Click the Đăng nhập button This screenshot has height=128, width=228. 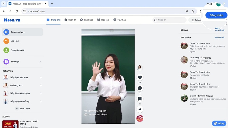(x=216, y=15)
